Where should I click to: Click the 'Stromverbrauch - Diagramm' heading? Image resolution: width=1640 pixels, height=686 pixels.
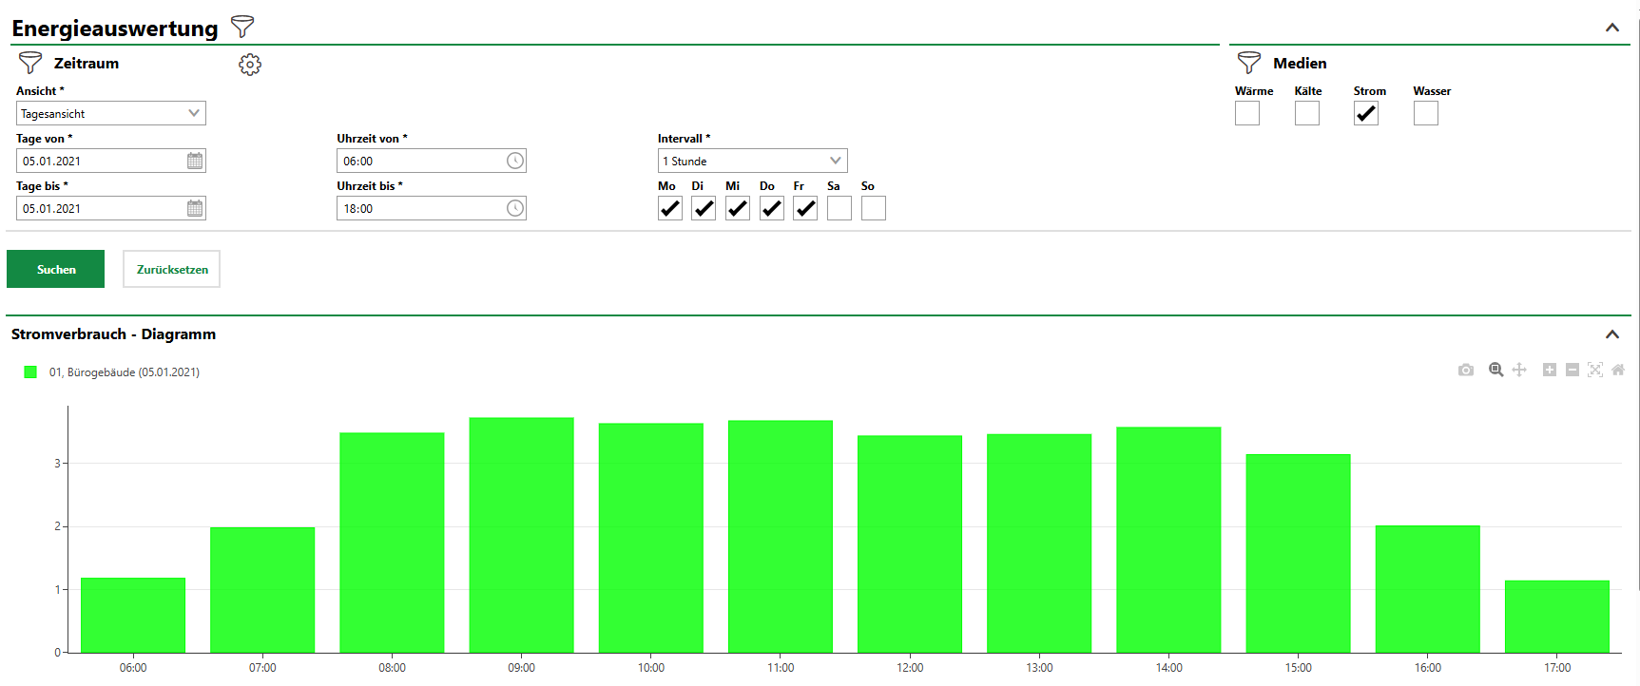click(x=113, y=334)
